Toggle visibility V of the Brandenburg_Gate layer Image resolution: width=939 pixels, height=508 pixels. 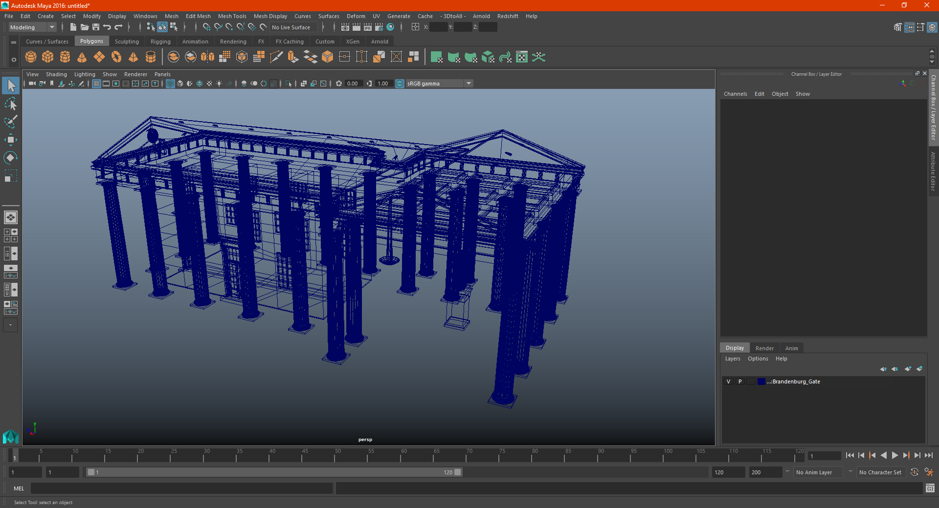point(728,381)
